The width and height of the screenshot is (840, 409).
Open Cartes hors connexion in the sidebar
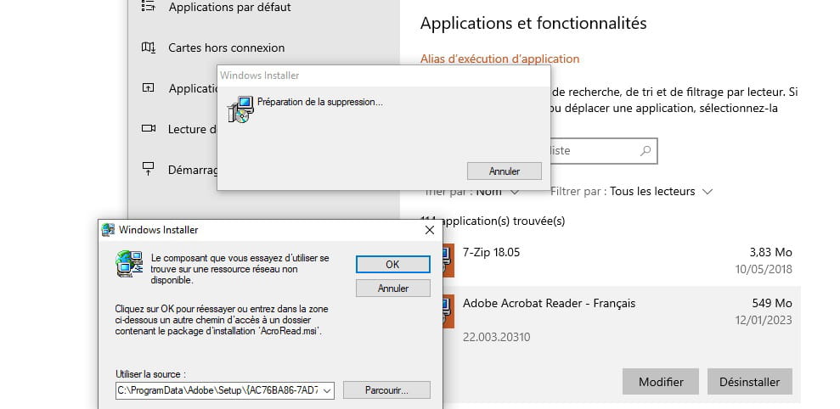click(226, 48)
